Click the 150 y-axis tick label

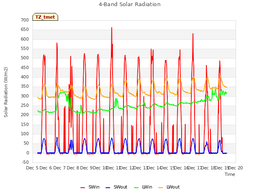[x=25, y=125]
